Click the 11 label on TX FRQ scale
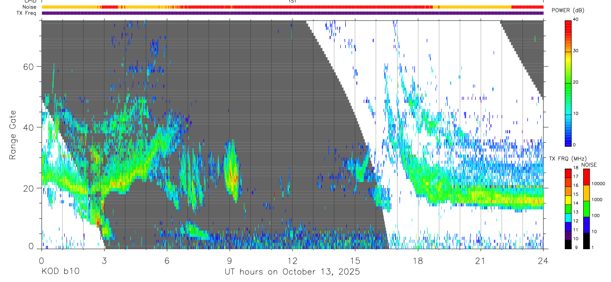611x282 pixels. (x=576, y=230)
